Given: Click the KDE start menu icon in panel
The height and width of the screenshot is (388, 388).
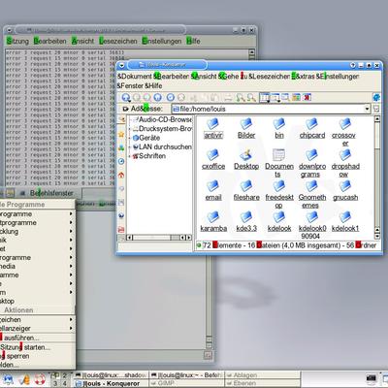Looking at the screenshot, I should (8, 379).
